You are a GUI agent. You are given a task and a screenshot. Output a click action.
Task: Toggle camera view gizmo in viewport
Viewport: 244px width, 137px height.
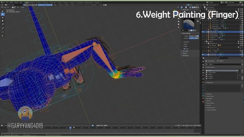pos(179,24)
